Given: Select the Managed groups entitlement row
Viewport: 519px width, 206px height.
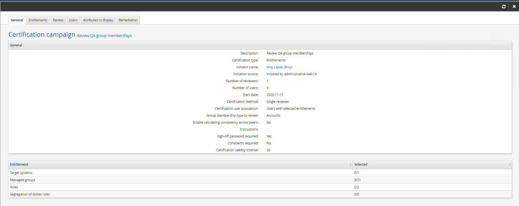Looking at the screenshot, I should coord(23,180).
